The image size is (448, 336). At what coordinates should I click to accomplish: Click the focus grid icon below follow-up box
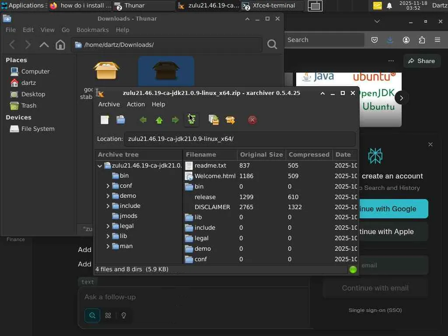point(108,315)
